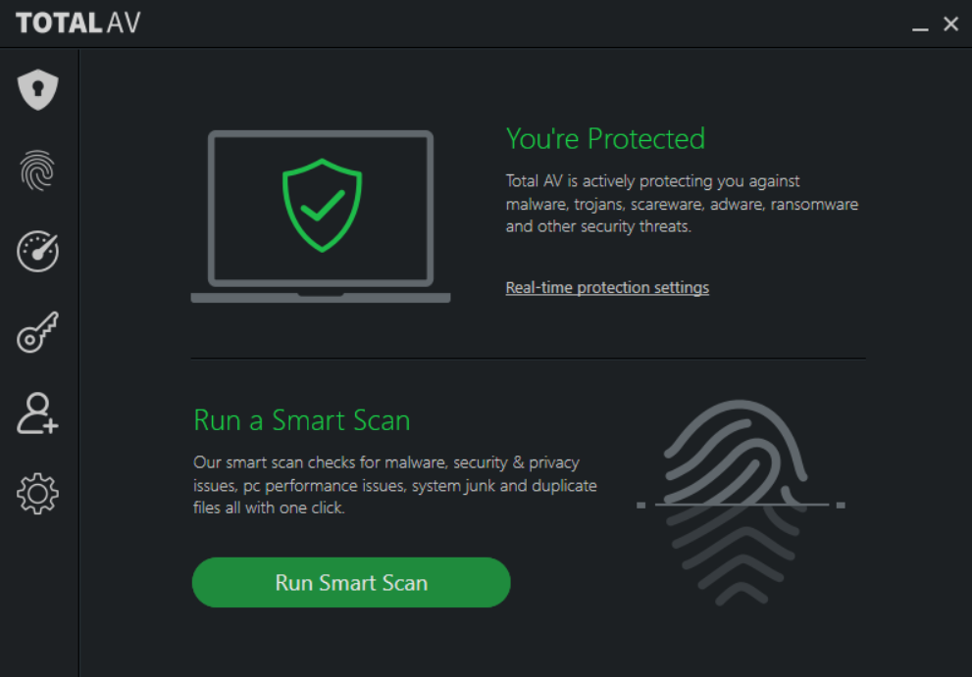The height and width of the screenshot is (677, 972).
Task: Click the sidebar's topmost active shield tab
Action: tap(37, 88)
